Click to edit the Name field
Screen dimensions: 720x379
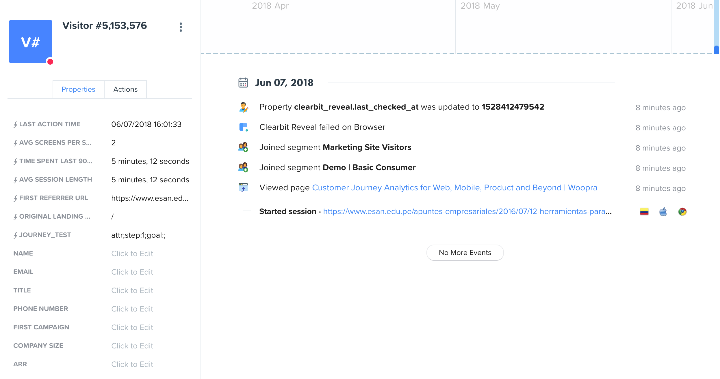(132, 254)
